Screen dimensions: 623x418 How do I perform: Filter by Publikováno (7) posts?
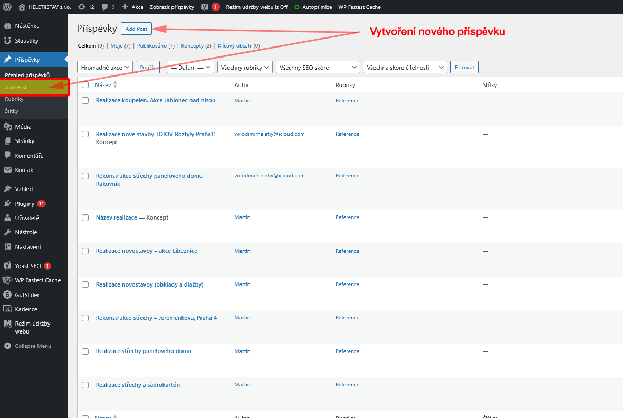pyautogui.click(x=156, y=46)
